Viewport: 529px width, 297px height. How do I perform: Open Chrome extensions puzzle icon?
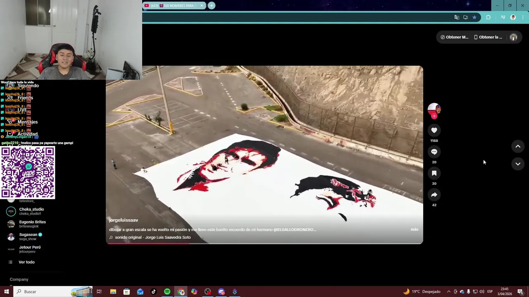click(x=488, y=17)
